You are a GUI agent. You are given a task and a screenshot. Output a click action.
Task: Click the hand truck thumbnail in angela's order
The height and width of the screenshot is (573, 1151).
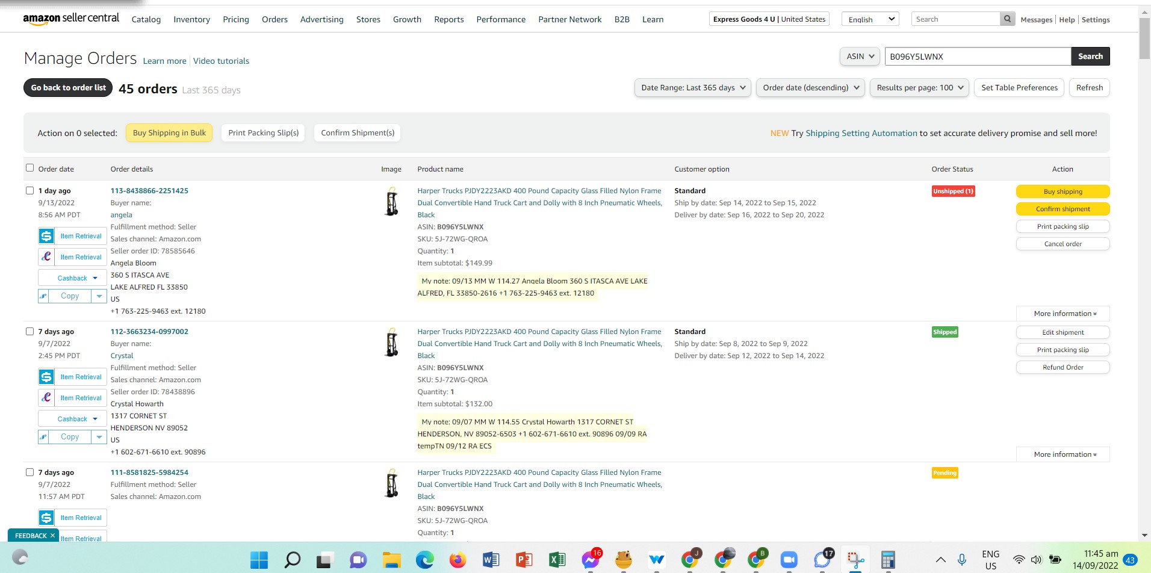392,202
